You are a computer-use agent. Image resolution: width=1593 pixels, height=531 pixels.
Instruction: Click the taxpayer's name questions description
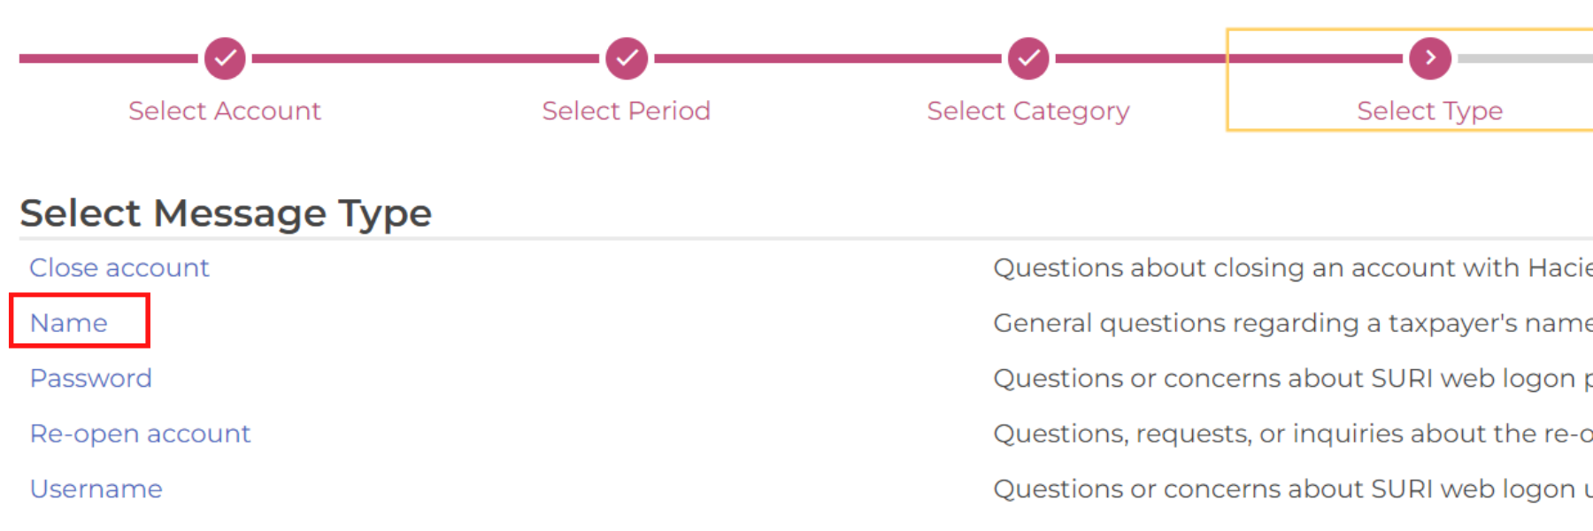(1293, 323)
